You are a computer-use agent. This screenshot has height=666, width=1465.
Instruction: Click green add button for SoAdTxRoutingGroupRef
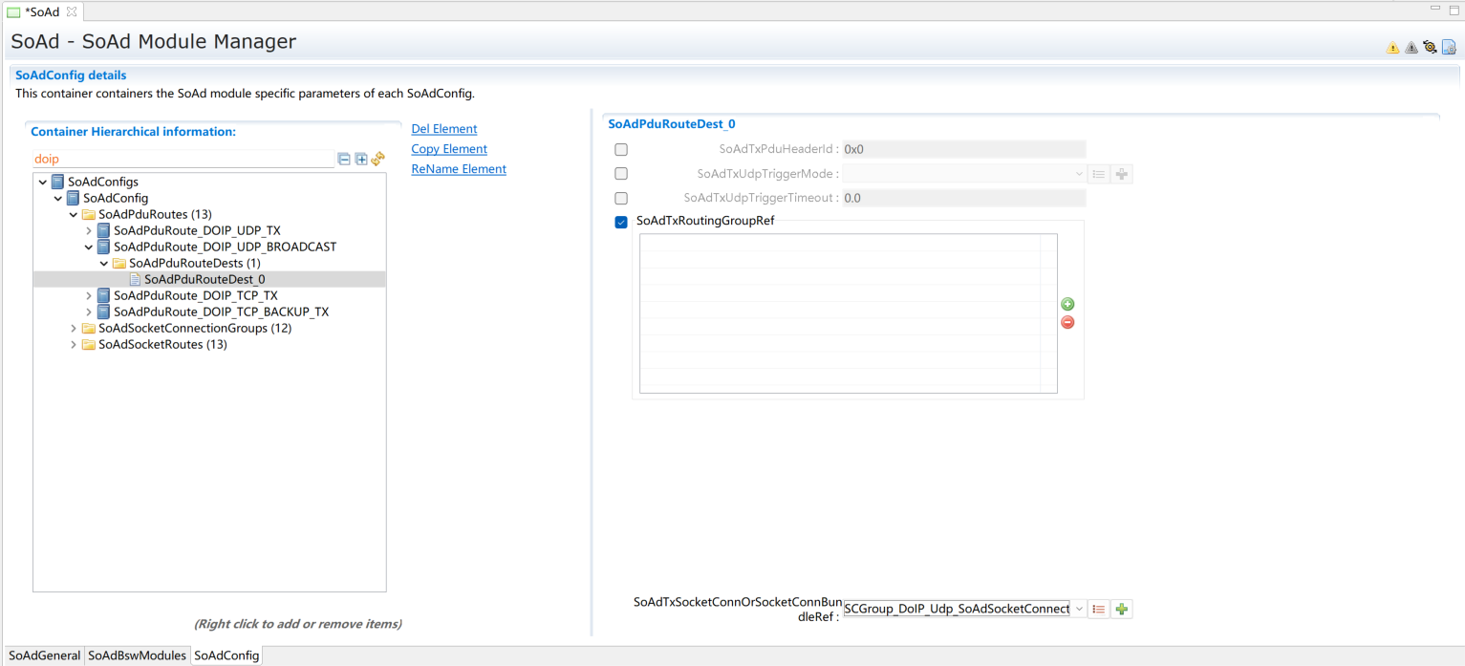pos(1067,305)
